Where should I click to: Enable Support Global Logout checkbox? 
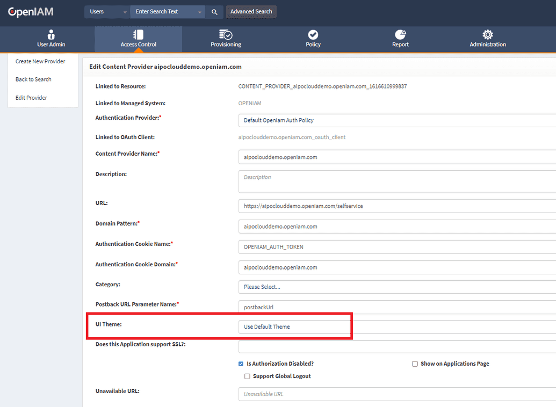tap(247, 376)
